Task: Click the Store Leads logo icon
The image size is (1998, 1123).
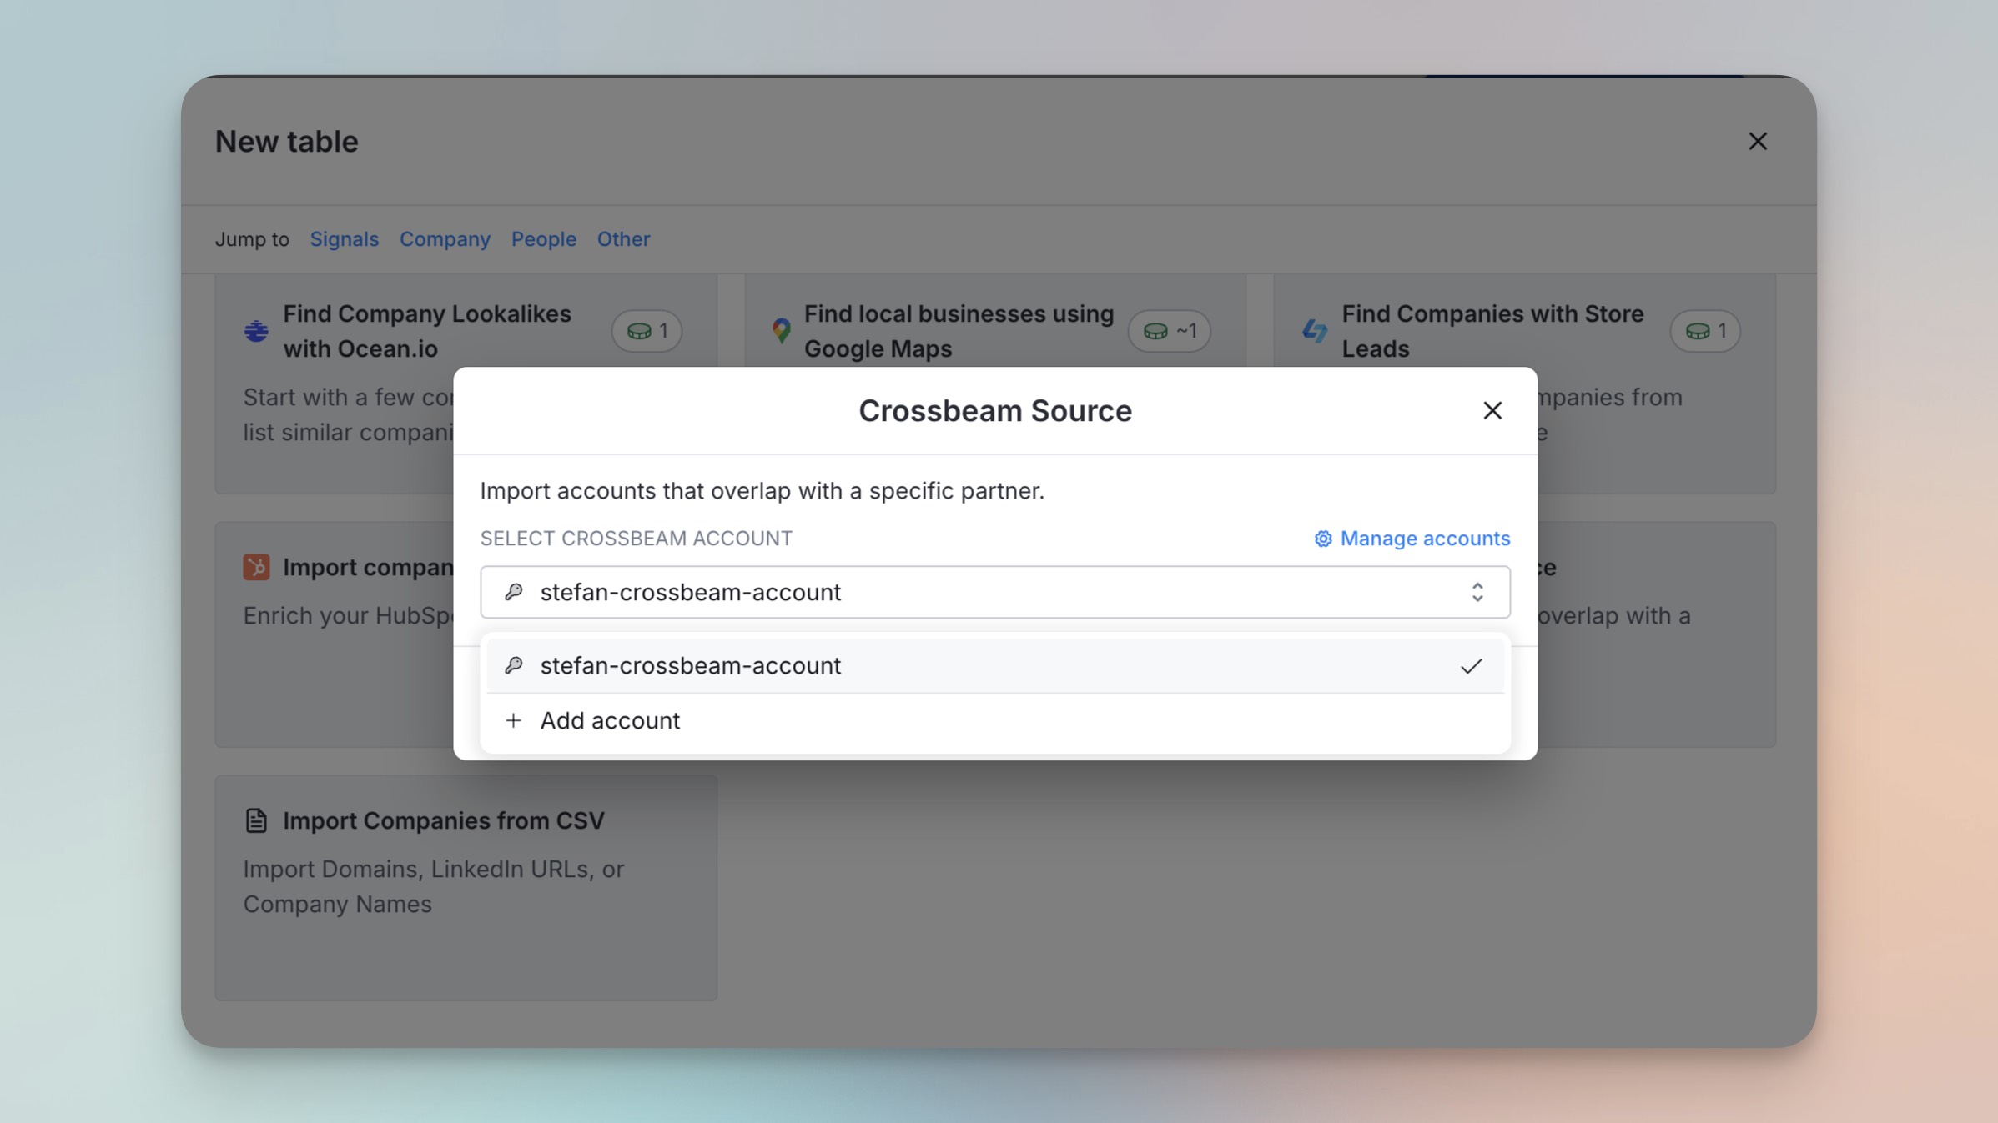Action: 1314,331
